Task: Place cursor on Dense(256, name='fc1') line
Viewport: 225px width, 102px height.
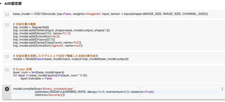Action: tap(42, 33)
